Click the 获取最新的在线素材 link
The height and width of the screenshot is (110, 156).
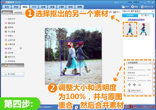136,20
